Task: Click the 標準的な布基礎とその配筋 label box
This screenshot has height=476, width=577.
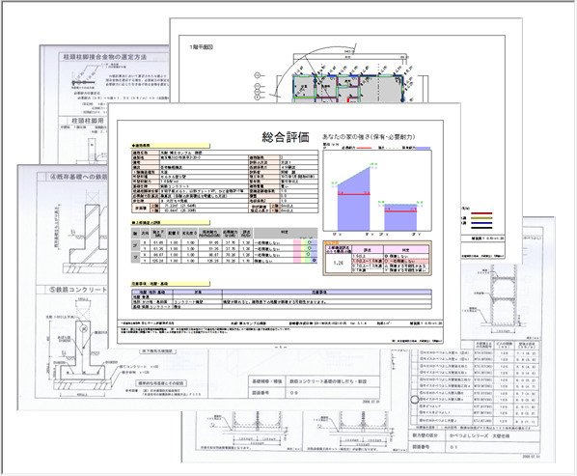Action: [161, 383]
